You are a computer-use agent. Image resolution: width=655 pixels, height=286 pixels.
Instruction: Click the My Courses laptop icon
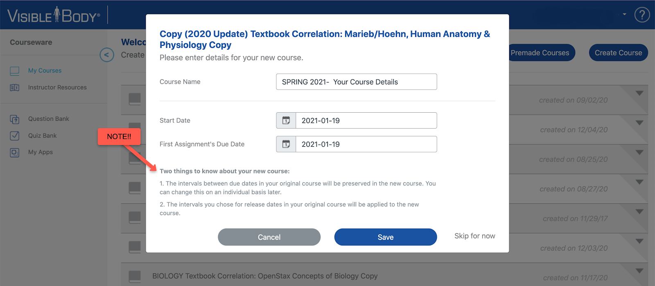[x=15, y=71]
